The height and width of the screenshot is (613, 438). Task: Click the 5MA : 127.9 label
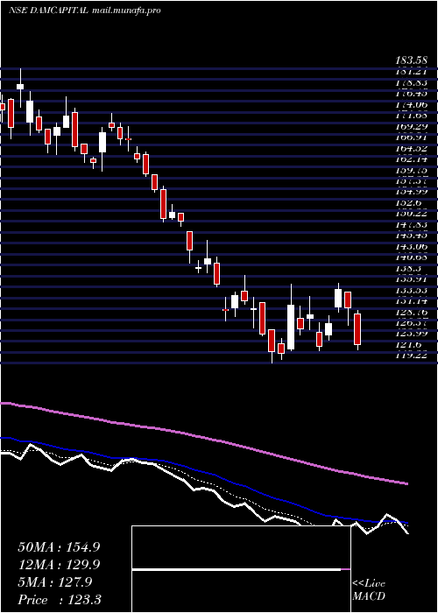[55, 582]
